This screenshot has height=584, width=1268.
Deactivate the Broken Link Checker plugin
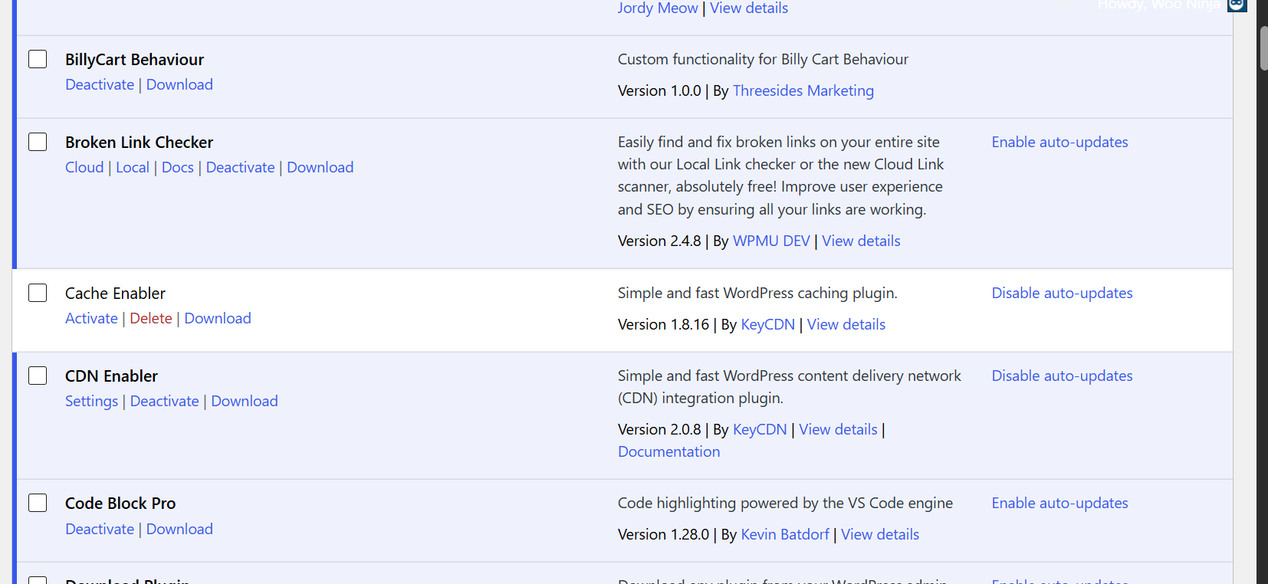240,167
